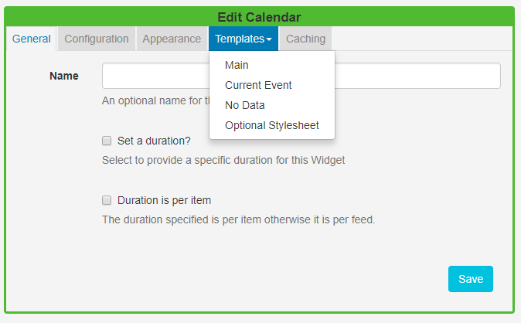Collapse the menu via the Templates caret arrow
This screenshot has width=521, height=323.
(x=269, y=39)
